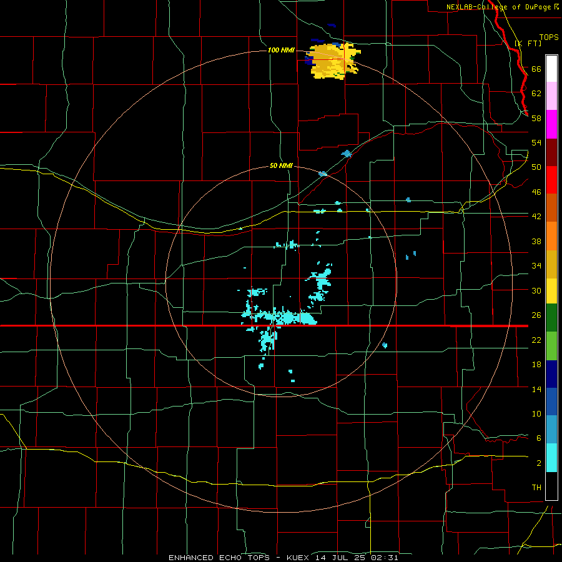Click the "50 NMI" range ring label
Screen dimensions: 562x562
281,166
